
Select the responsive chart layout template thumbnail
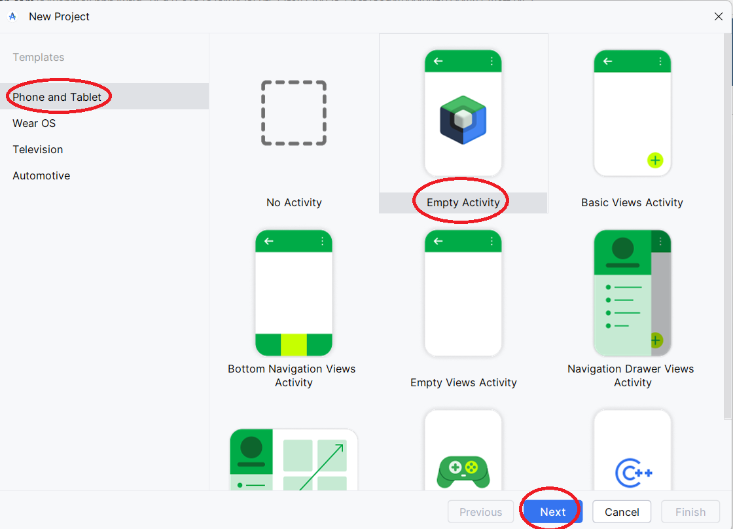tap(293, 460)
